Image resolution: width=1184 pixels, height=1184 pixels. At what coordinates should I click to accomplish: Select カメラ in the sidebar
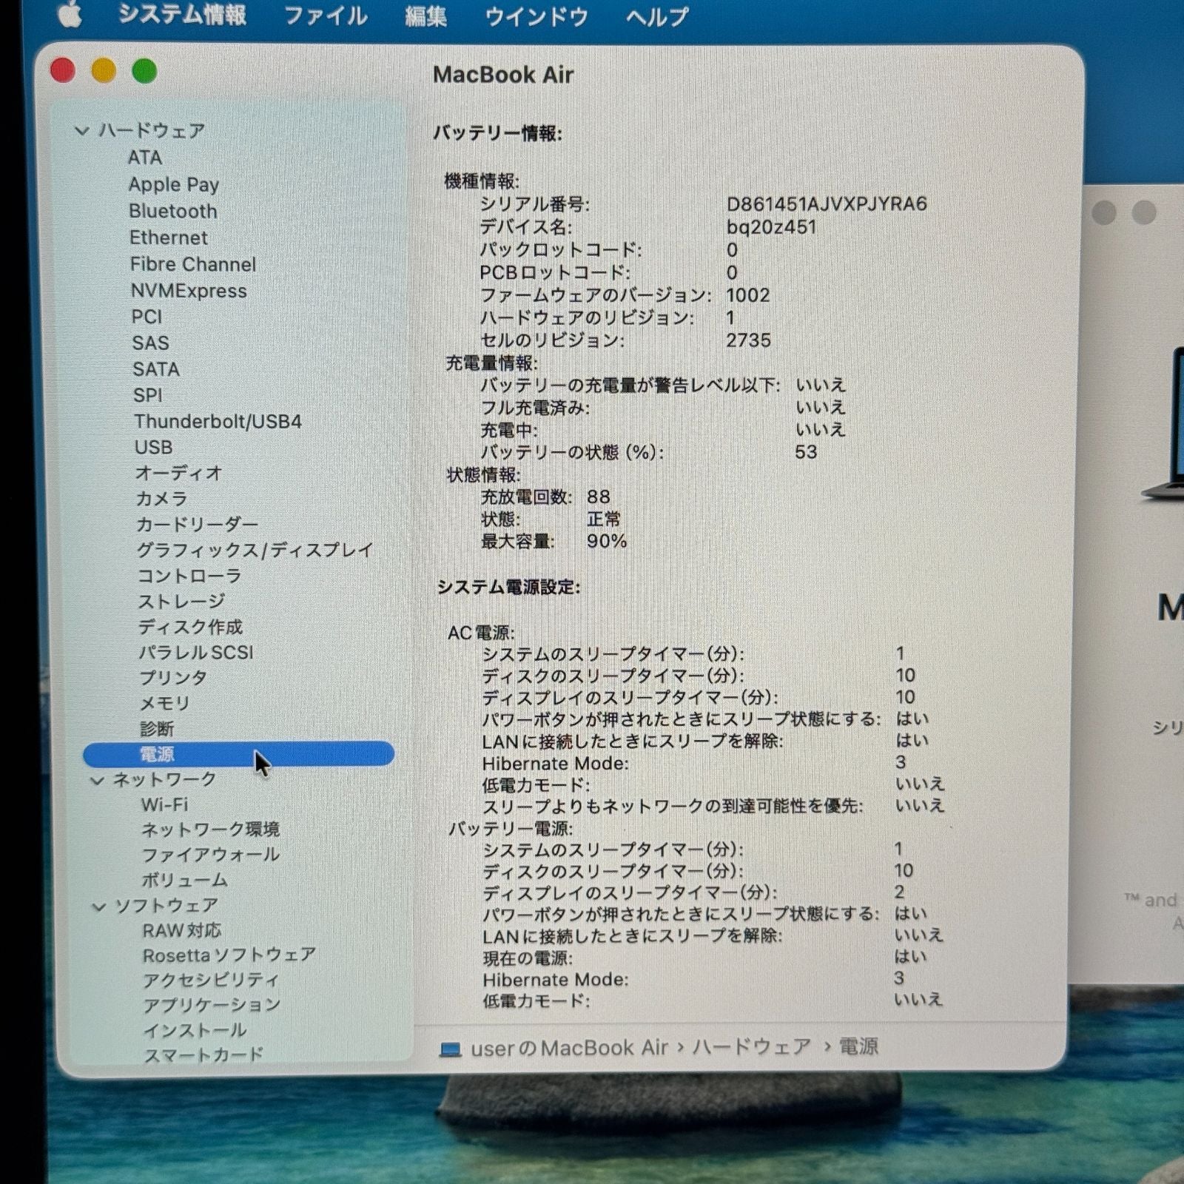point(161,499)
